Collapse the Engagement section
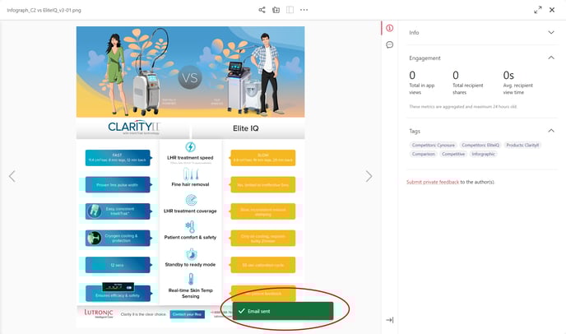 point(550,58)
